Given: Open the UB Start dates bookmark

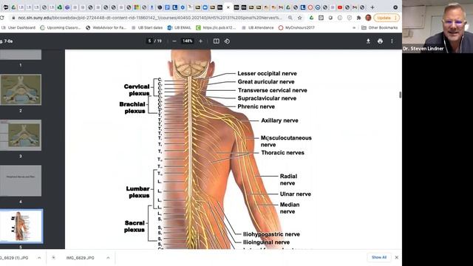Looking at the screenshot, I should pos(147,27).
